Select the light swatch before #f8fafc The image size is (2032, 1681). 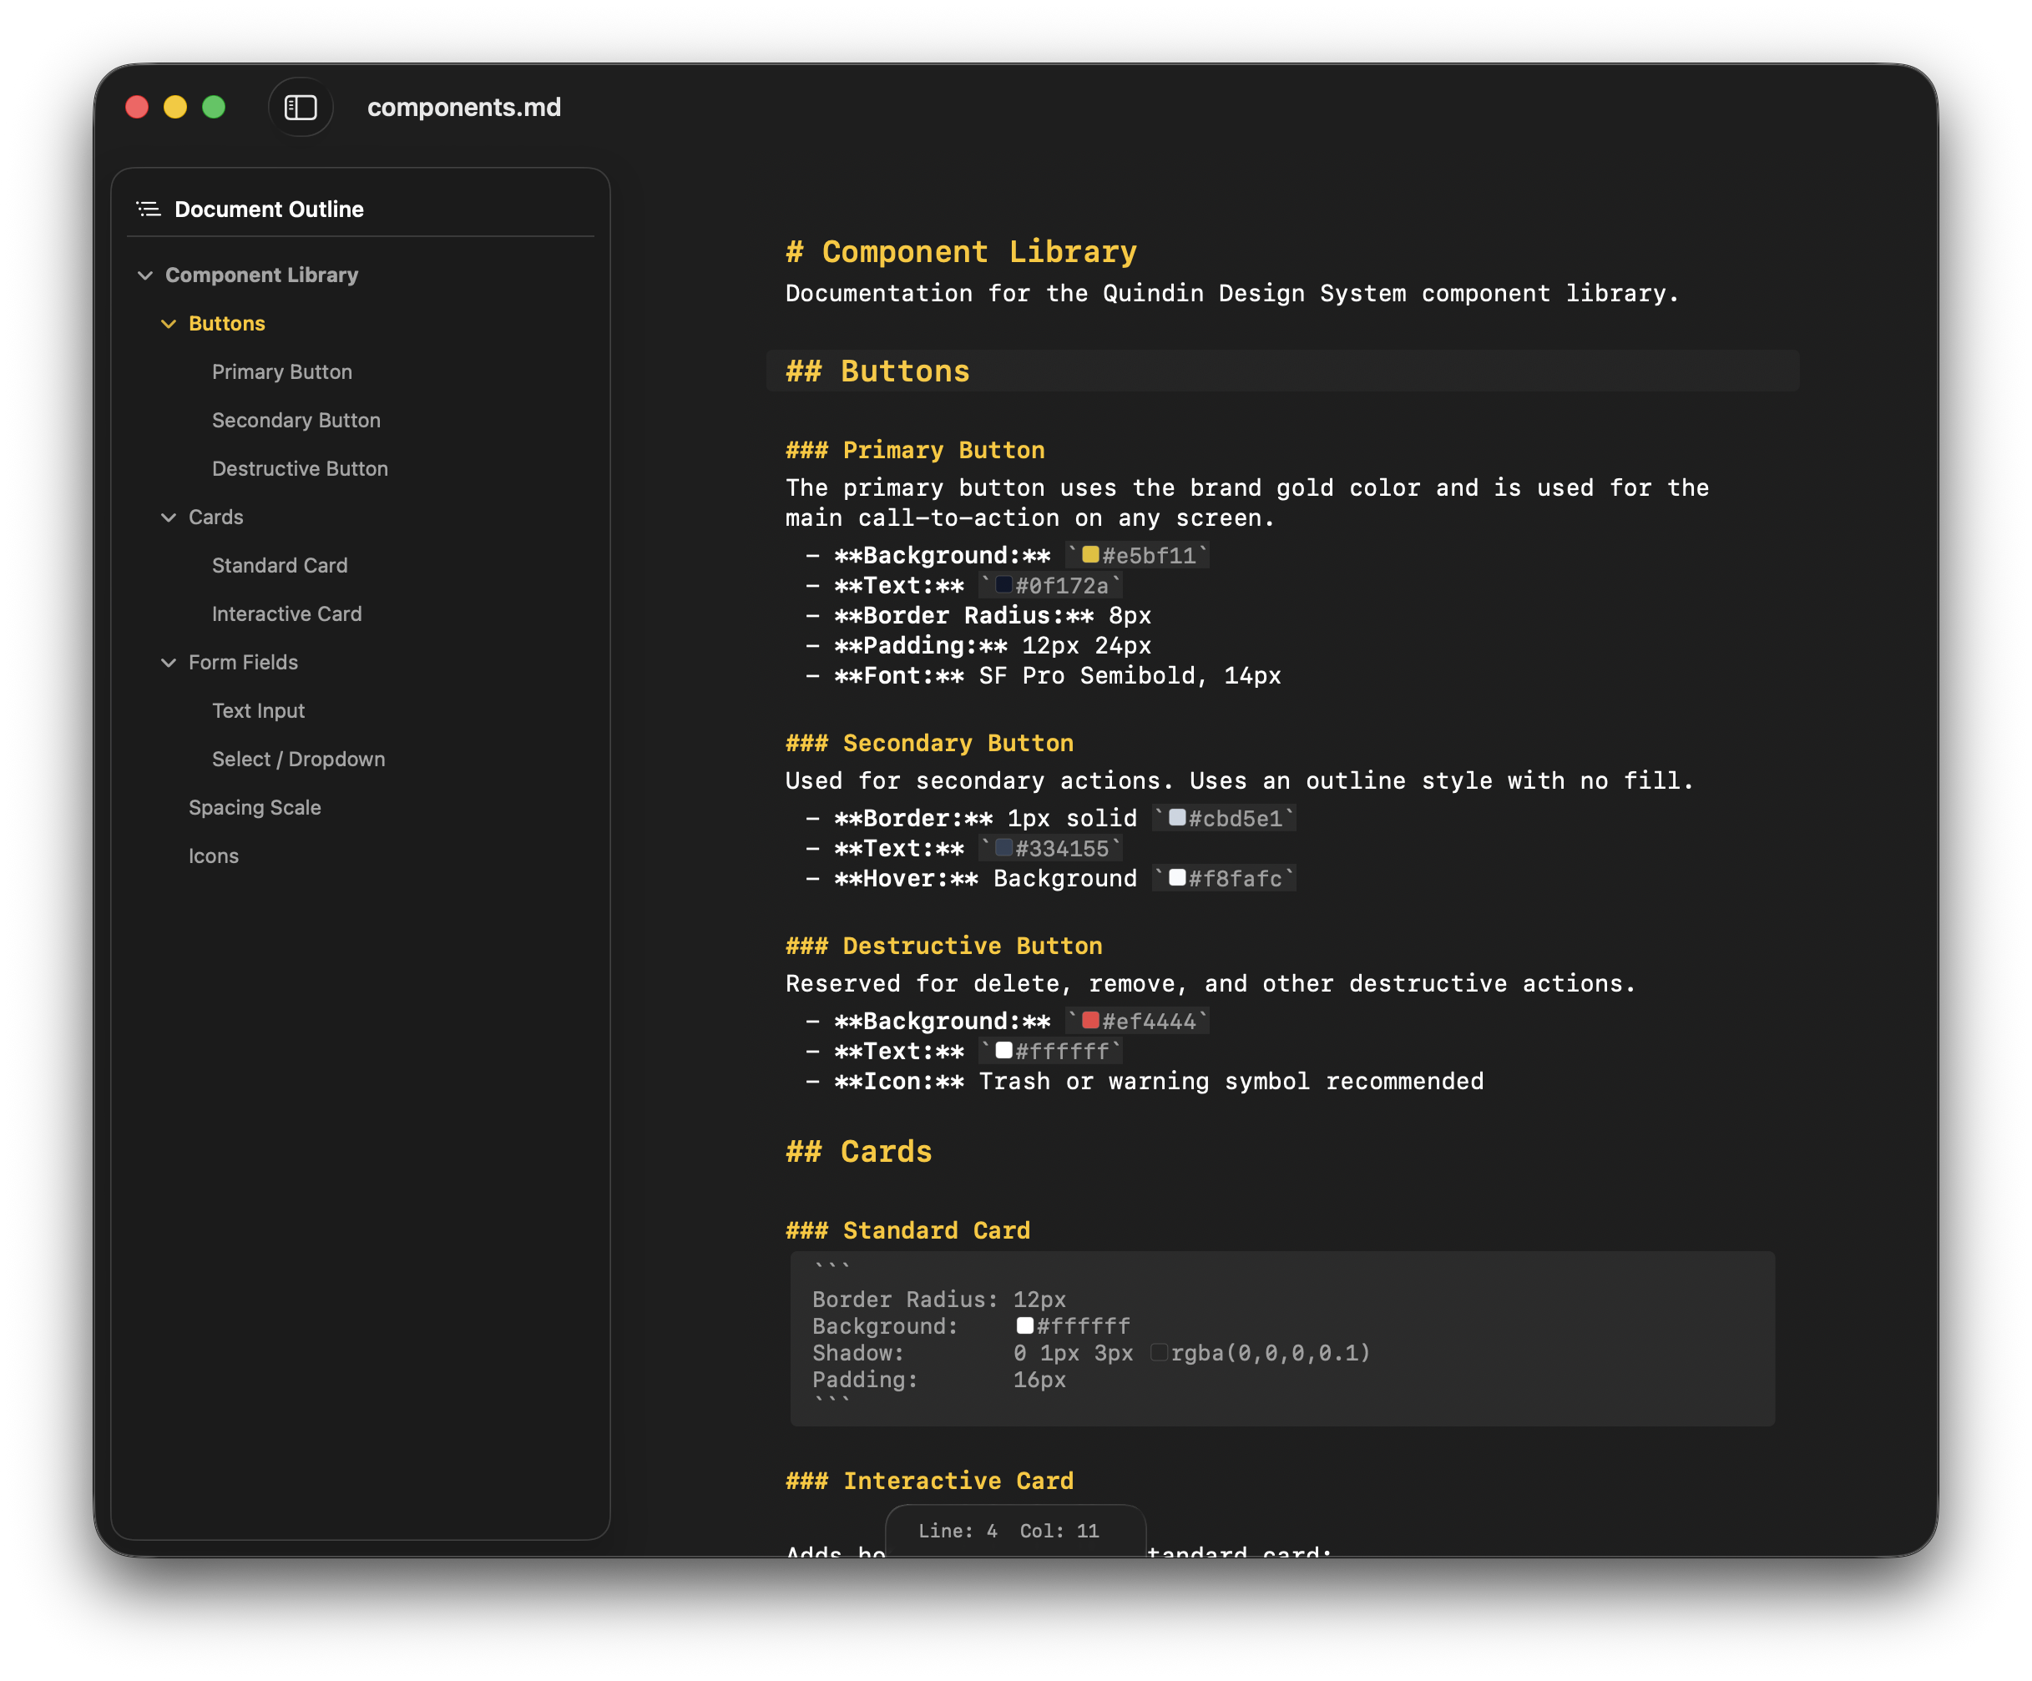[x=1176, y=878]
